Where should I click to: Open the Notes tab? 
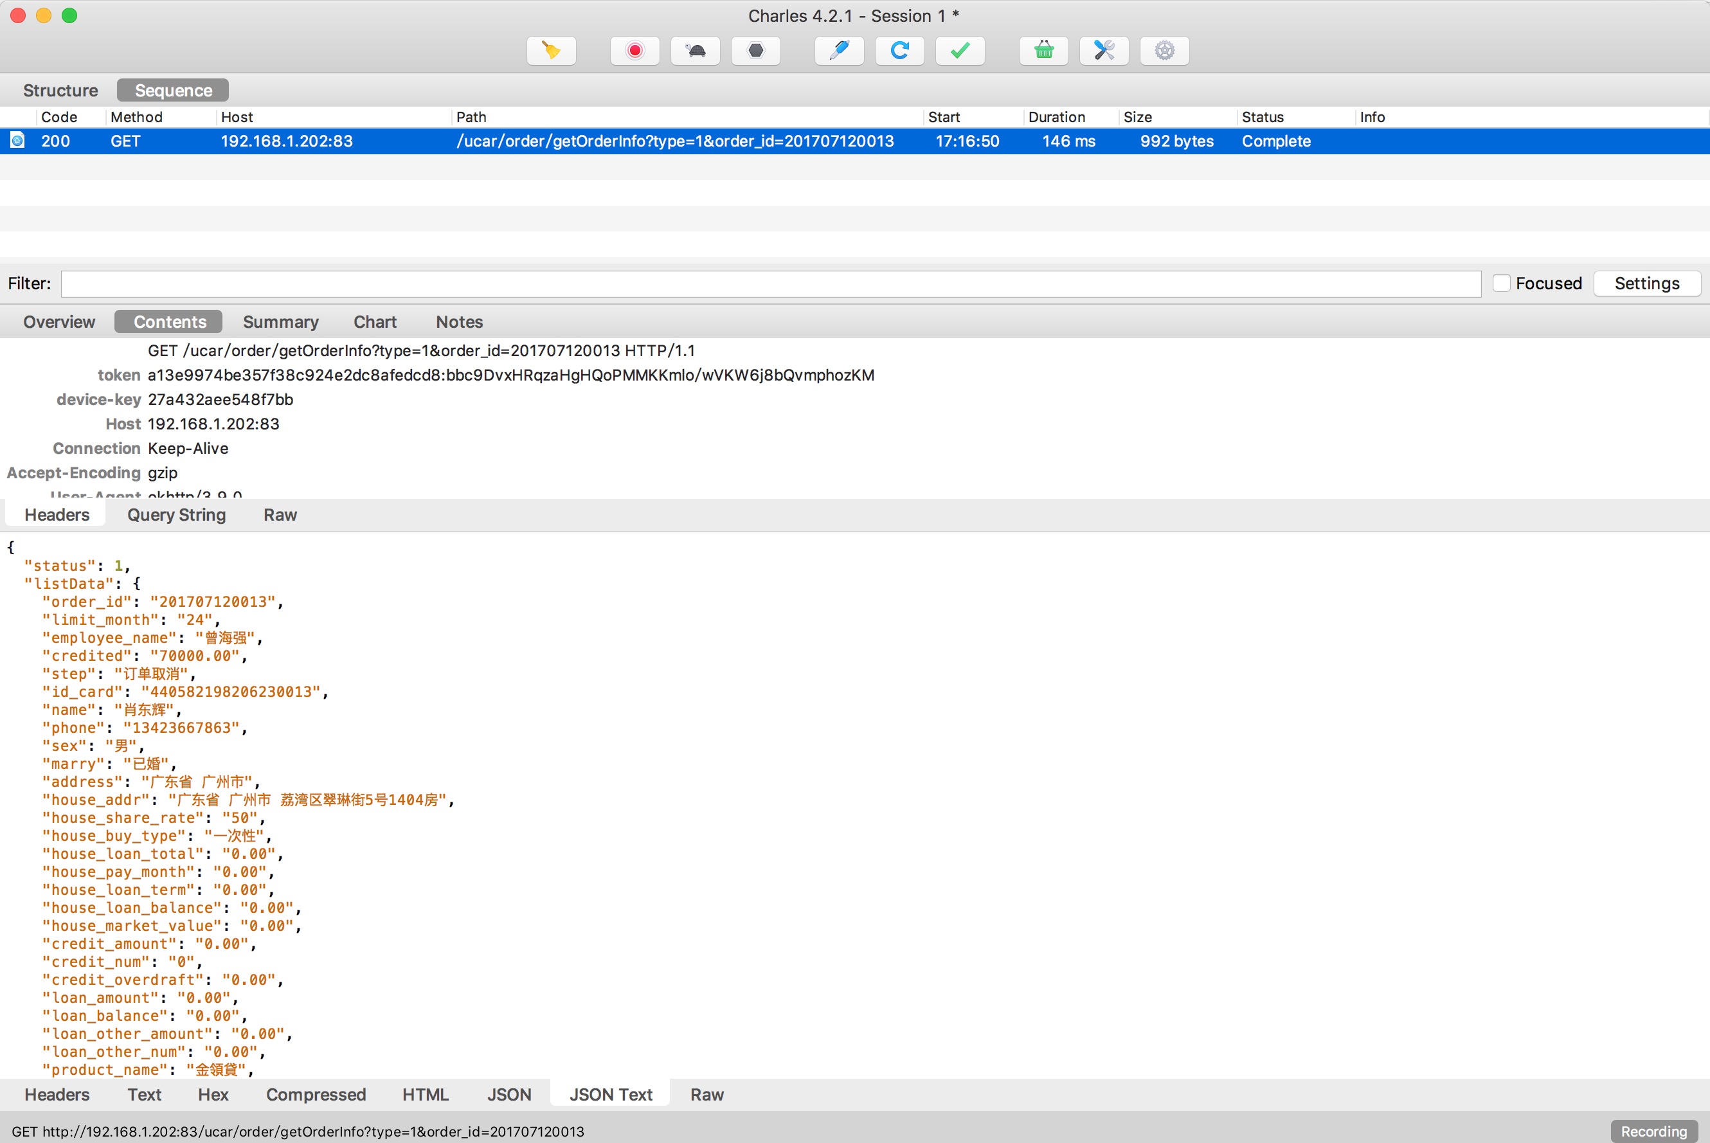click(459, 321)
